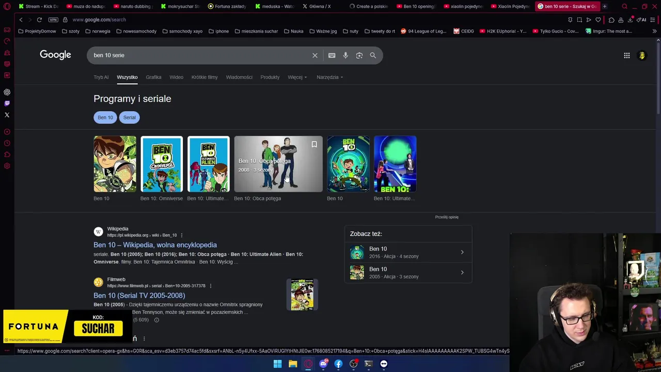
Task: Open the sidebar Player icon
Action: click(x=7, y=132)
